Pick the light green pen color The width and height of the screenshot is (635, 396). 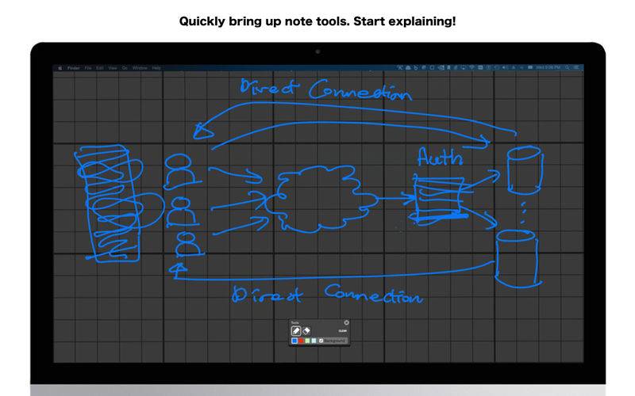308,341
